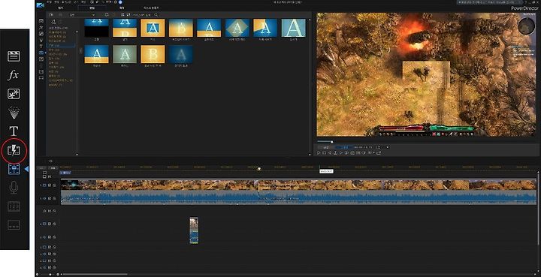Play the preview with the play button
541x277 pixels.
[319, 152]
